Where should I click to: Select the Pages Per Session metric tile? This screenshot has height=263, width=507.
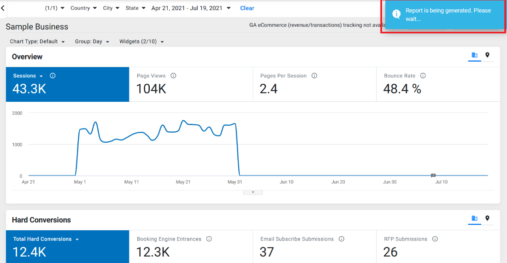point(315,84)
